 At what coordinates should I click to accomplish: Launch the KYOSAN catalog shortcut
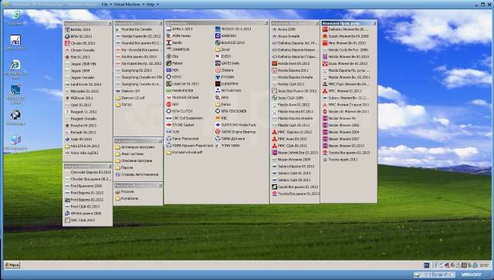click(225, 77)
